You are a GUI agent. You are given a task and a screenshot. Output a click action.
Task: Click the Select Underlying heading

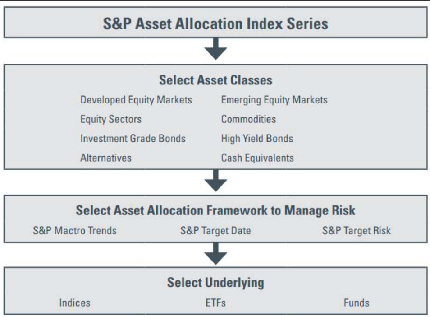[215, 283]
